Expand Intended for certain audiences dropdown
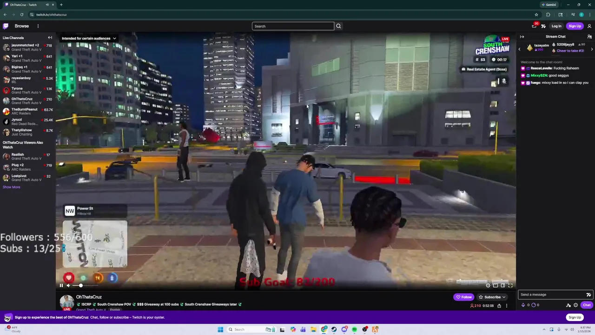 (89, 38)
